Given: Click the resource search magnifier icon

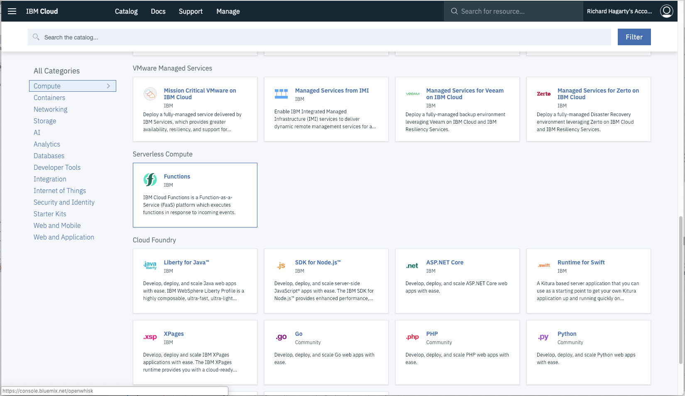Looking at the screenshot, I should click(454, 11).
